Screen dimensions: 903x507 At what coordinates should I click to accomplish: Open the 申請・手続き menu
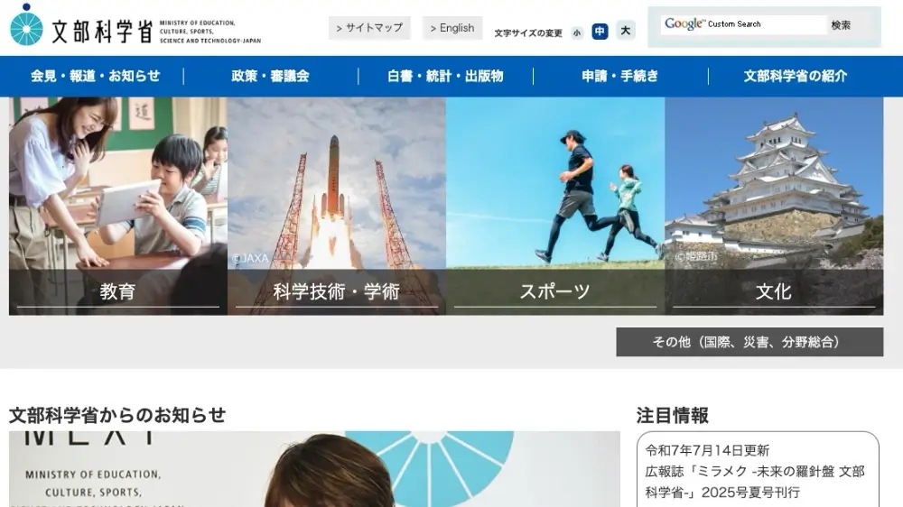click(619, 76)
